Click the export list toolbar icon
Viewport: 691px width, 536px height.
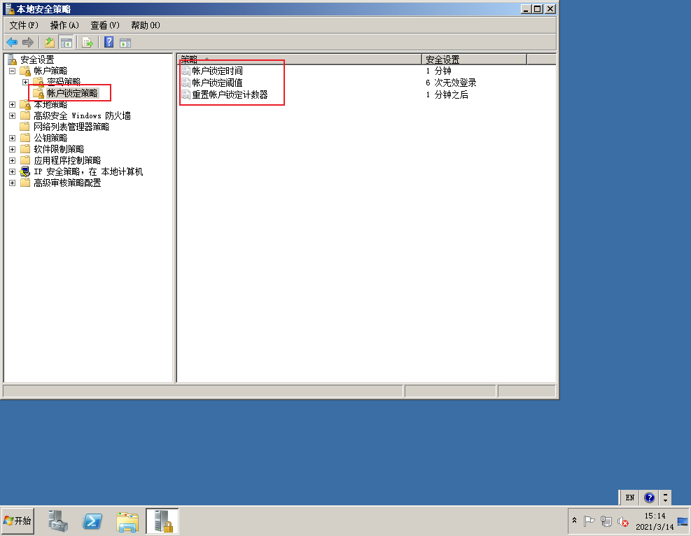point(86,42)
